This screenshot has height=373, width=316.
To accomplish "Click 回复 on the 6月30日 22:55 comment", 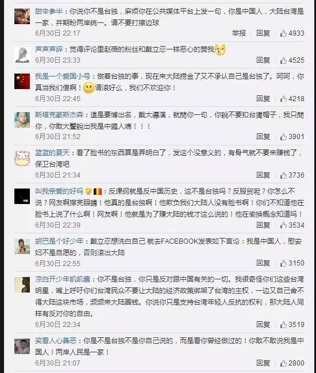I will pos(263,263).
